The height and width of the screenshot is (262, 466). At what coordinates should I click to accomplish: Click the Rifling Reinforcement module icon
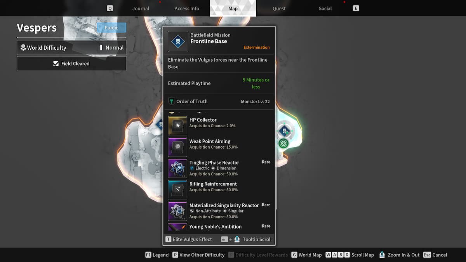(177, 190)
